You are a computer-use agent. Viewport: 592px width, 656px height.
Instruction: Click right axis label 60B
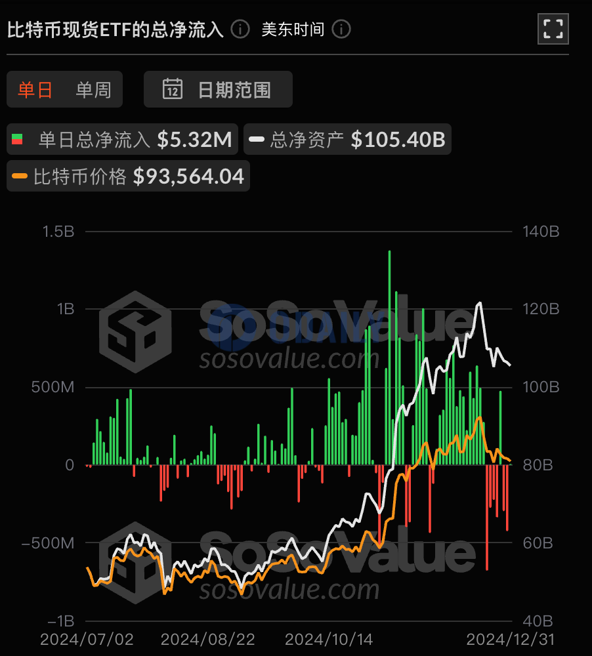pyautogui.click(x=538, y=543)
